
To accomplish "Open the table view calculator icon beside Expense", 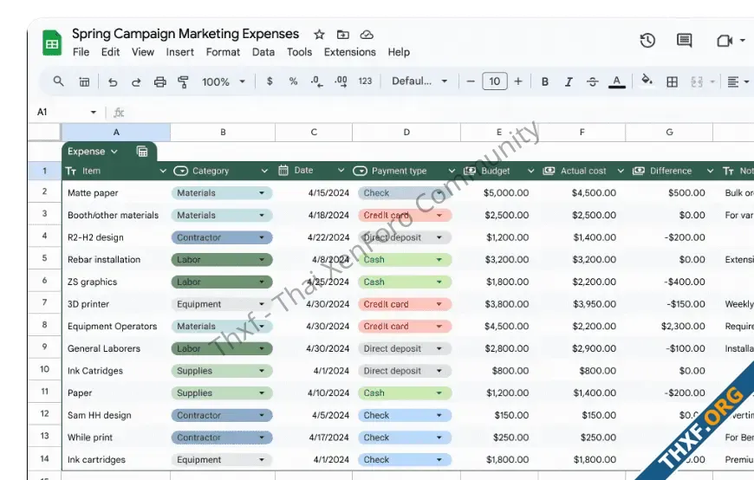I will (142, 152).
